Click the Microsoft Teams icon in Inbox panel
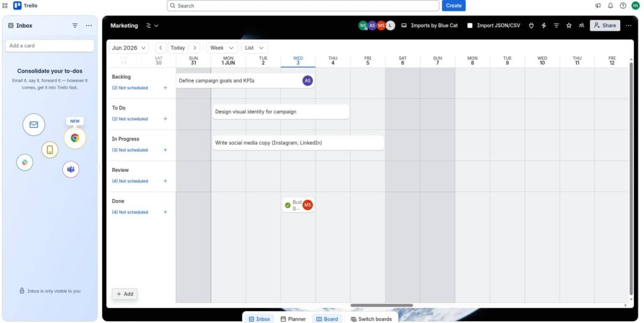This screenshot has width=644, height=323. 70,169
